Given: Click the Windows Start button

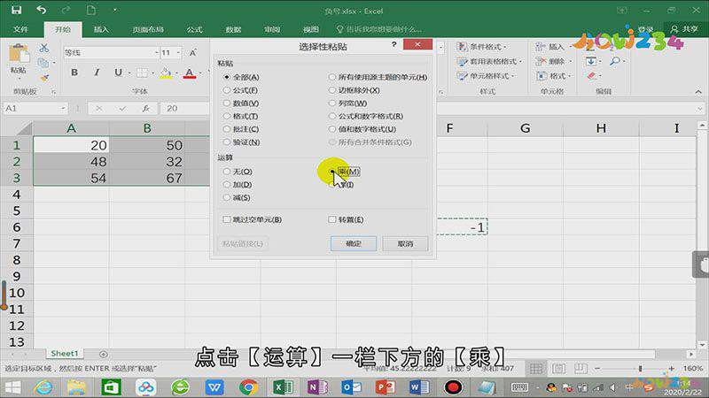Looking at the screenshot, I should tap(12, 387).
